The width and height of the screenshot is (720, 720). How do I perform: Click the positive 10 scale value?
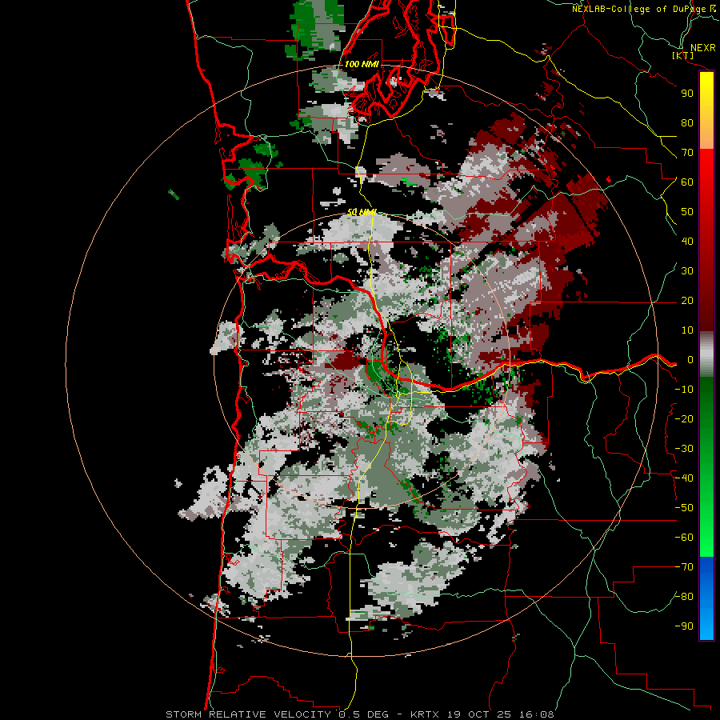pyautogui.click(x=687, y=330)
